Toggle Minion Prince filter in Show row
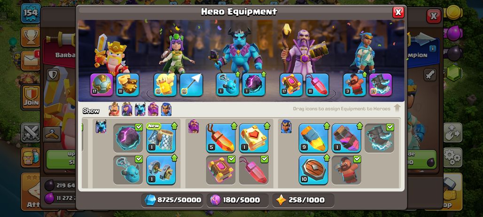483x217 pixels. tap(140, 109)
